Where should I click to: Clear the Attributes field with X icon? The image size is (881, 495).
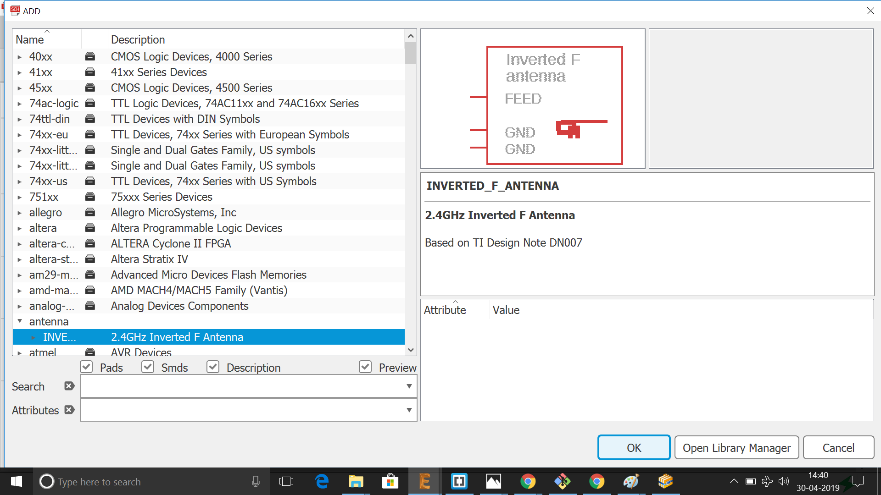click(x=69, y=410)
